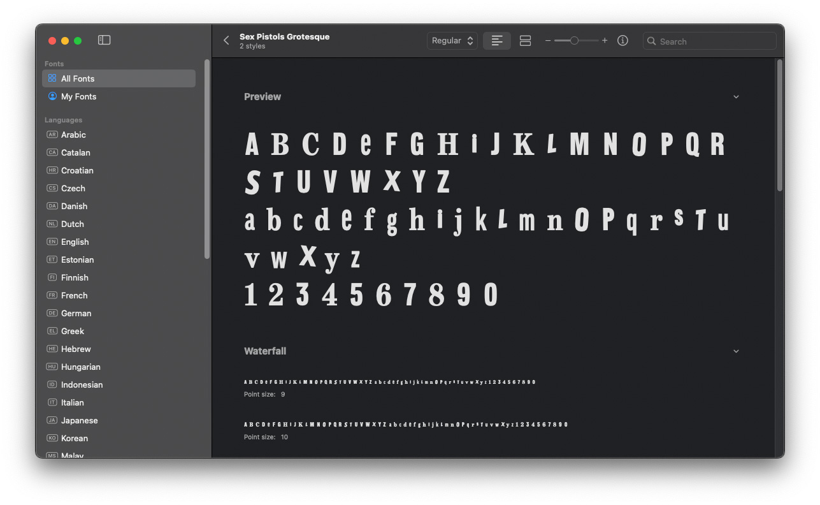Click the minus icon to decrease preview size
This screenshot has width=820, height=505.
[548, 41]
